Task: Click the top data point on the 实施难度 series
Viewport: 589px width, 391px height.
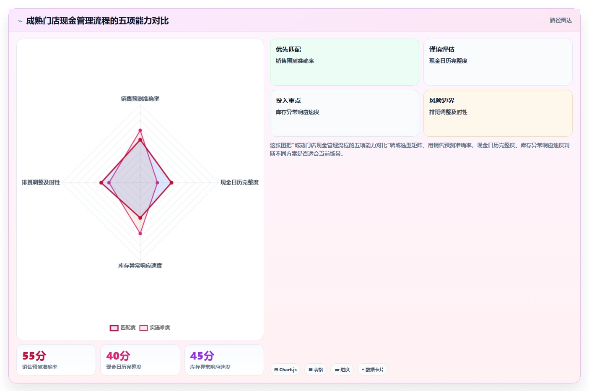Action: tap(140, 130)
